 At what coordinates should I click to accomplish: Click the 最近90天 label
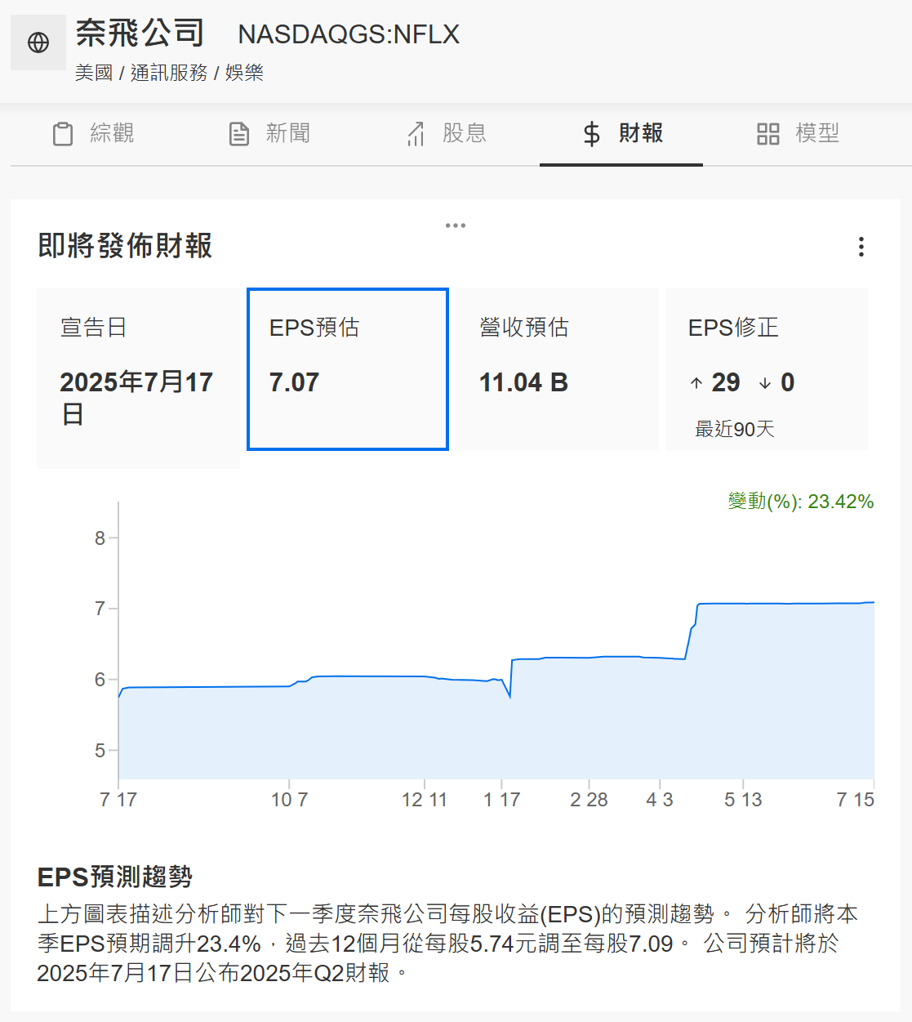point(735,429)
